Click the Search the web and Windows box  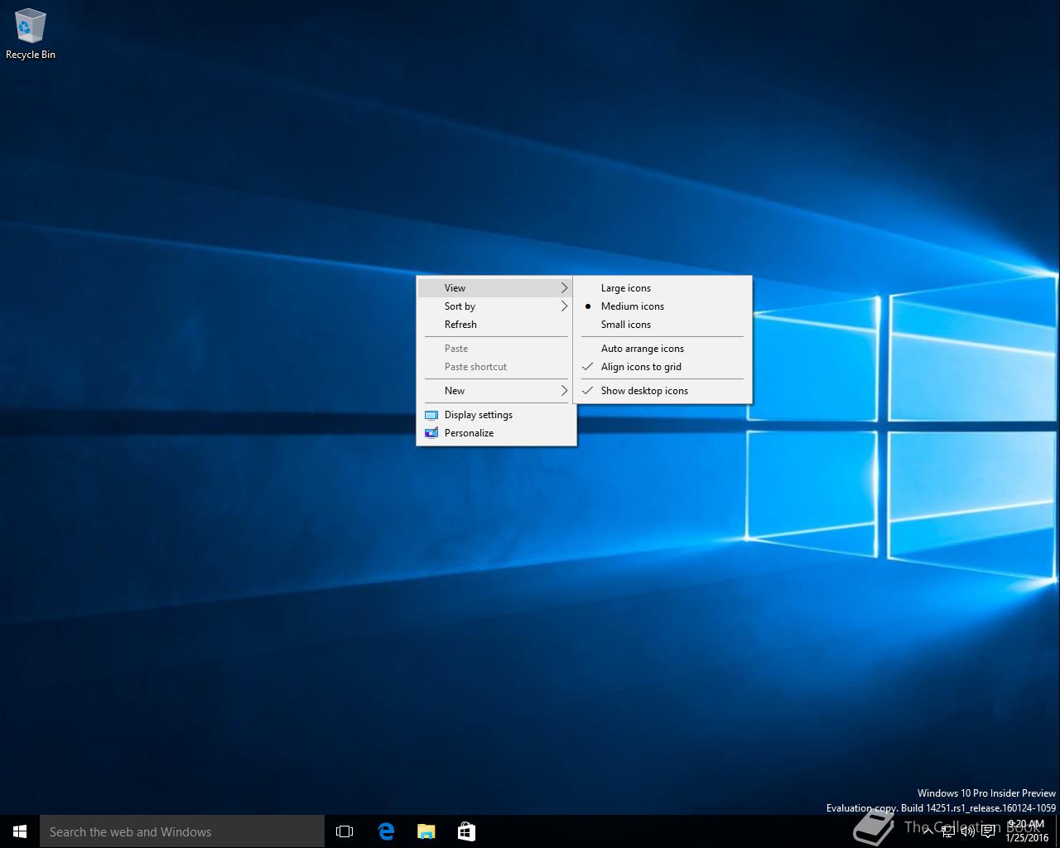[182, 831]
